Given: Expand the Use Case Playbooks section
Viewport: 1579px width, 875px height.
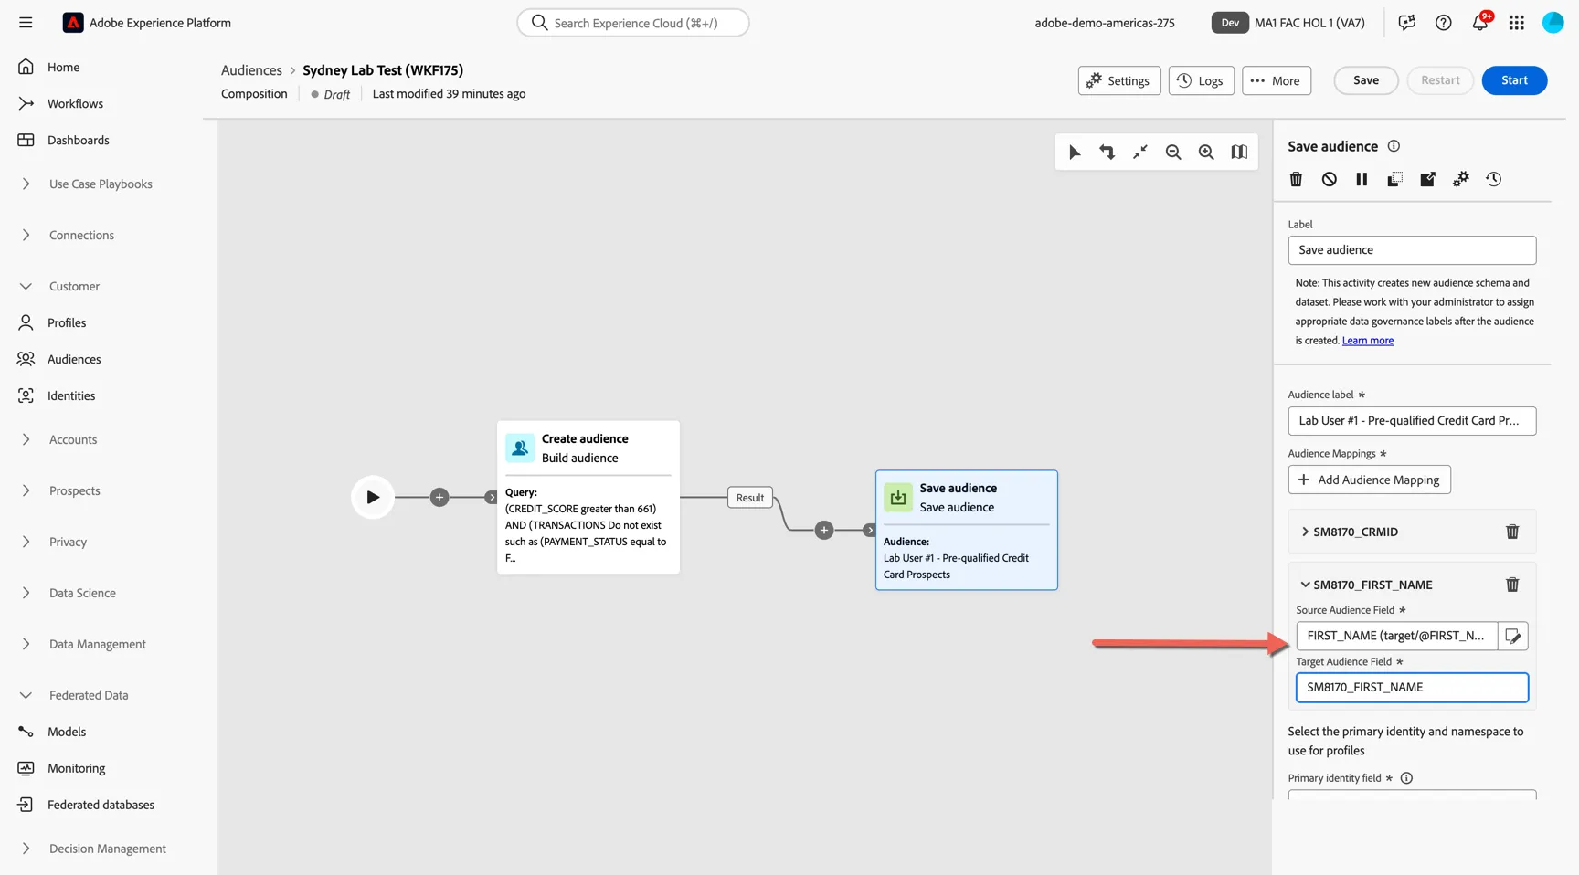Looking at the screenshot, I should [x=26, y=184].
